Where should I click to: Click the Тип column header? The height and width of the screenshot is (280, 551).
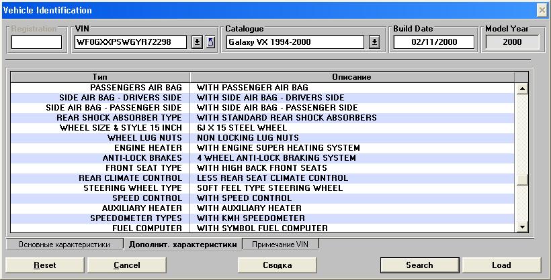[x=99, y=77]
